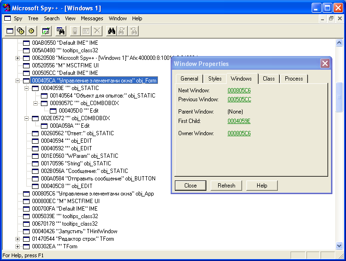Click the MDI document icon left of Spy menu

pyautogui.click(x=7, y=18)
